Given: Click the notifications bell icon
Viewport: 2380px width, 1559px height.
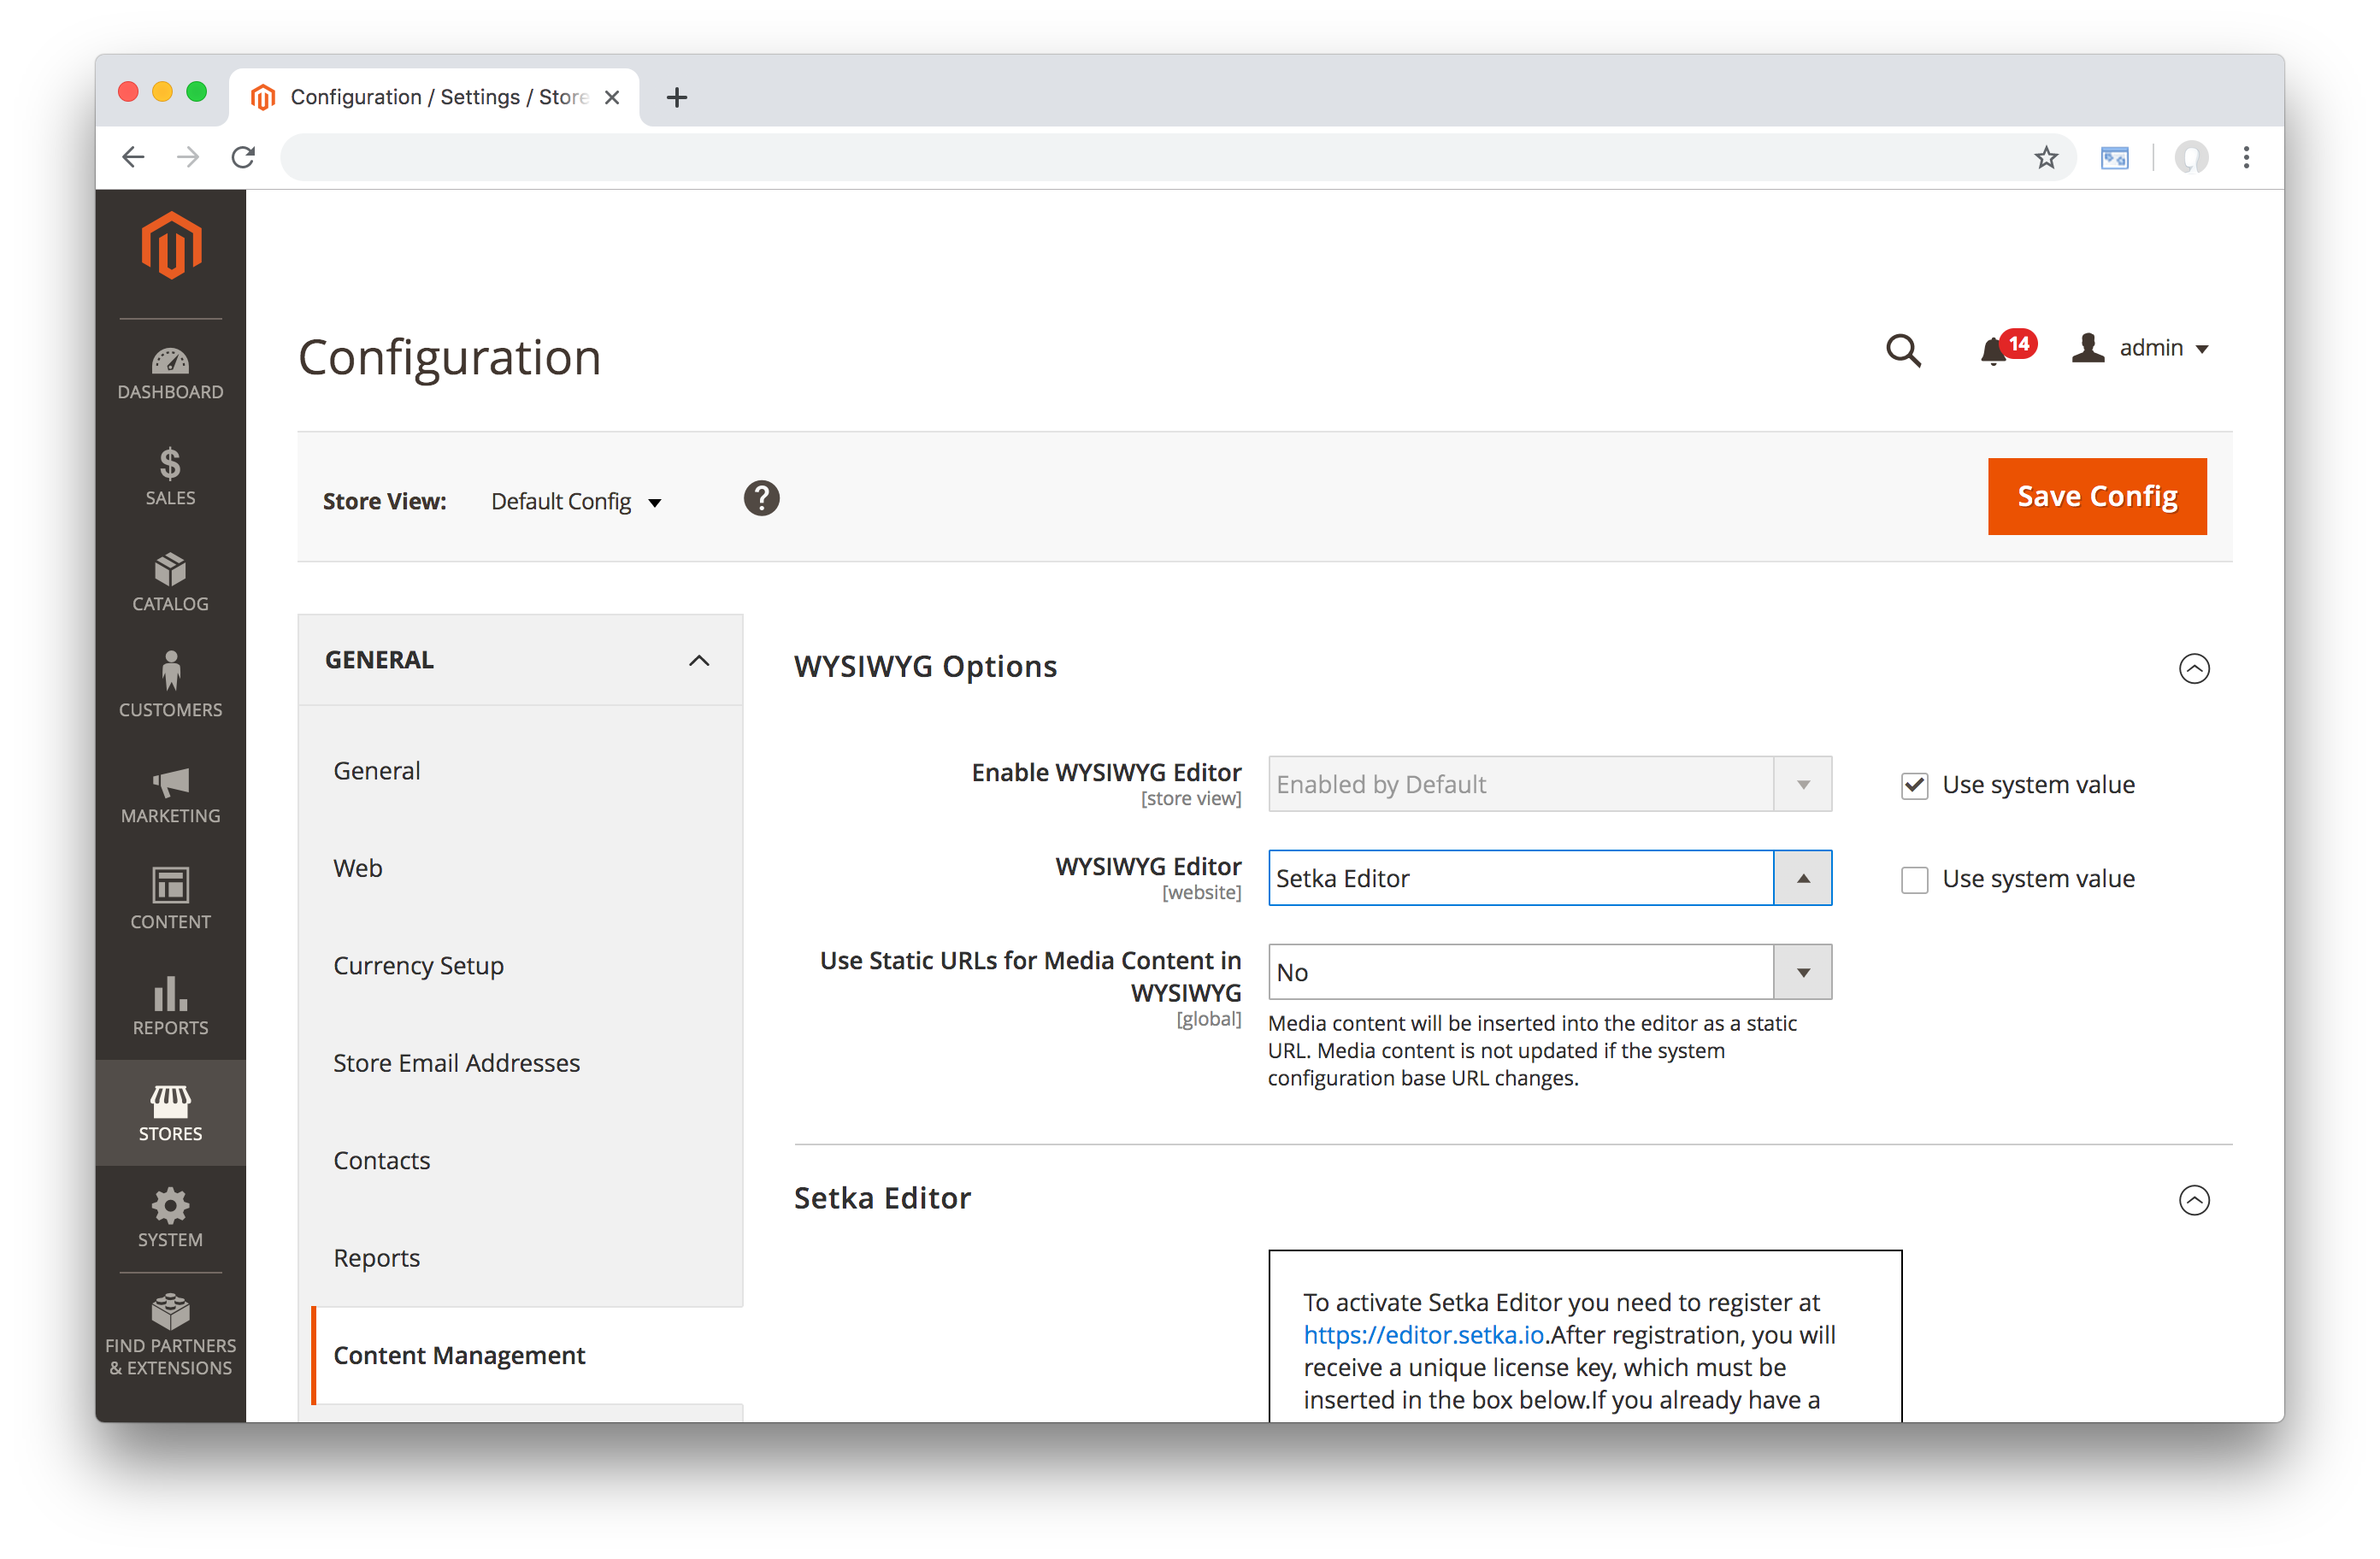Looking at the screenshot, I should (x=1994, y=350).
